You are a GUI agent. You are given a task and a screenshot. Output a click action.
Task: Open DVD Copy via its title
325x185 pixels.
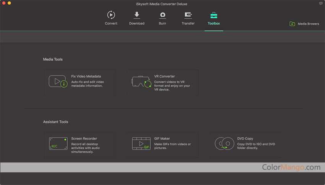click(x=245, y=138)
